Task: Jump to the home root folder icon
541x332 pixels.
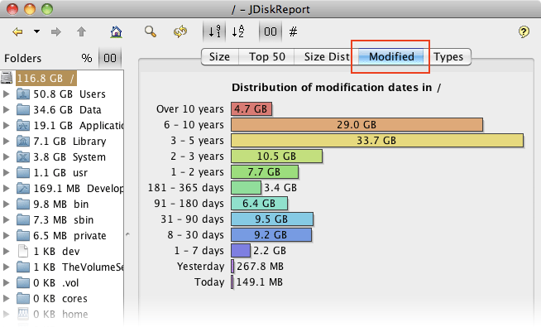Action: point(117,31)
